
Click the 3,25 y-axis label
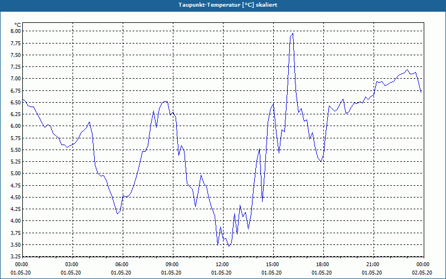pyautogui.click(x=15, y=257)
